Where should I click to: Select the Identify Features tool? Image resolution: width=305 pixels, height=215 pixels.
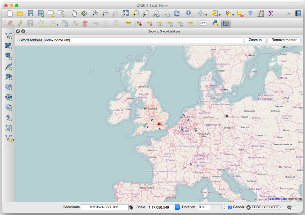189,13
